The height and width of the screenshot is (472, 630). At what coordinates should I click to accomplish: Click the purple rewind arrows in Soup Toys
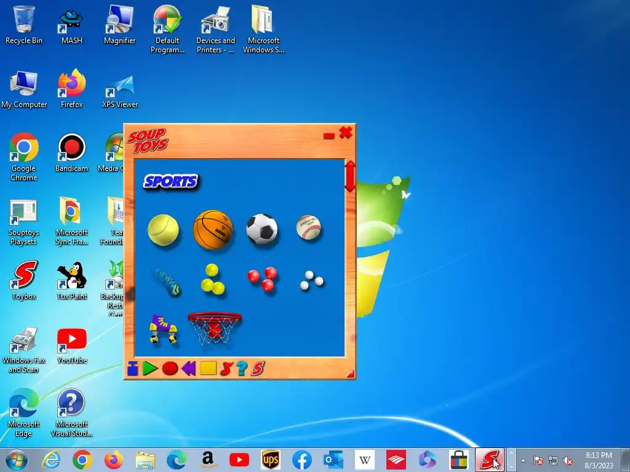tap(189, 369)
